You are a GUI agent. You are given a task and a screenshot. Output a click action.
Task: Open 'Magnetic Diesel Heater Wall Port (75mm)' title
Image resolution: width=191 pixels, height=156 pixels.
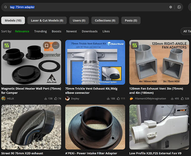(31, 90)
